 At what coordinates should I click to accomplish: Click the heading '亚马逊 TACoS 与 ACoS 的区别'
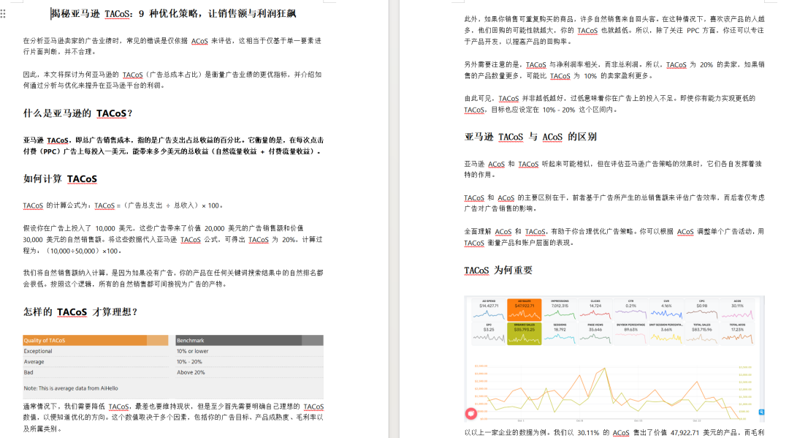pyautogui.click(x=530, y=137)
